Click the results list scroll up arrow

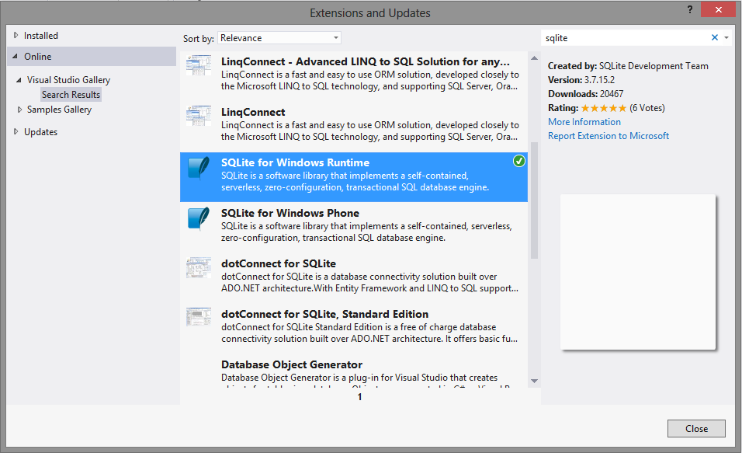(534, 58)
